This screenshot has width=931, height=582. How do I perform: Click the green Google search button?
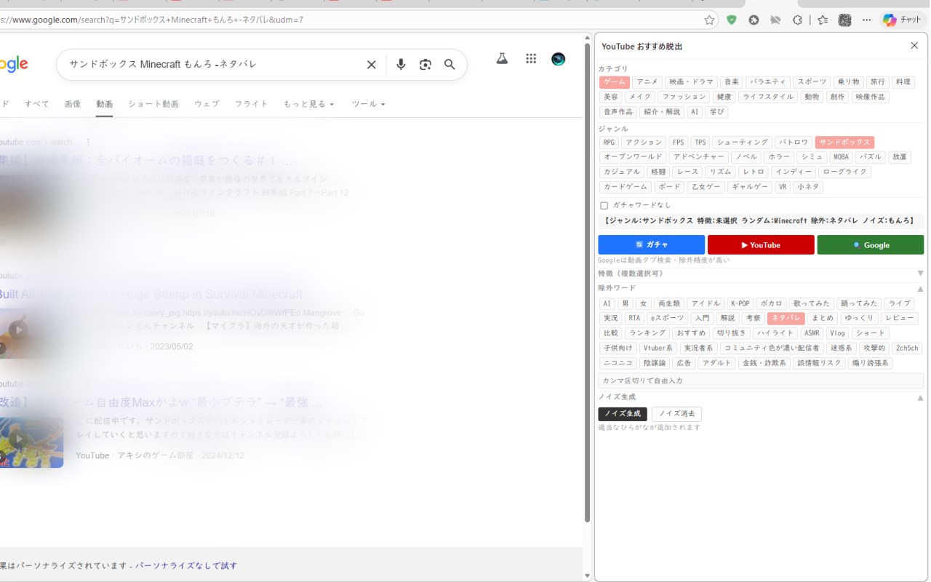[x=871, y=245]
